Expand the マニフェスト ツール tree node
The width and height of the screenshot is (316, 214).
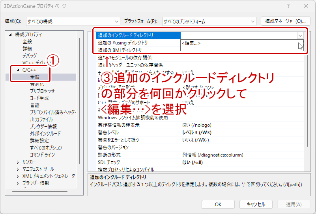click(x=18, y=169)
